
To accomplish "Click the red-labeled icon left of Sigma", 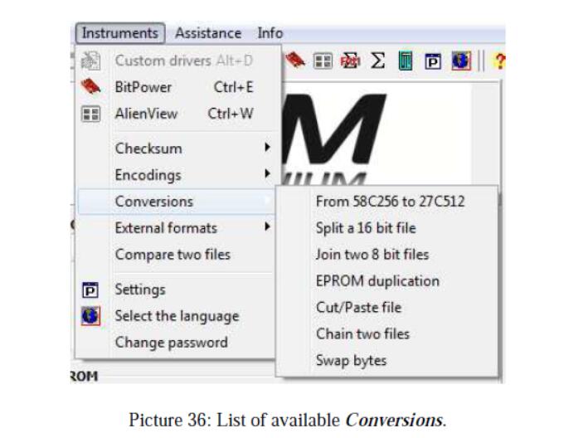I will (x=348, y=61).
